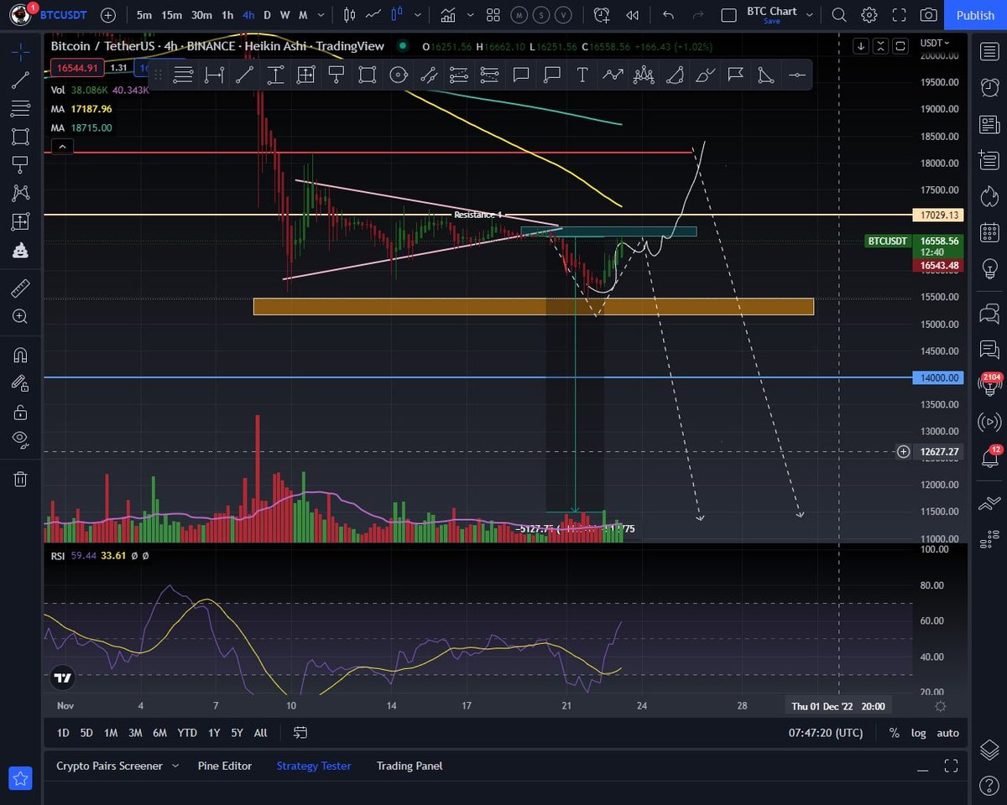Toggle hide all drawings eye icon

[x=20, y=439]
